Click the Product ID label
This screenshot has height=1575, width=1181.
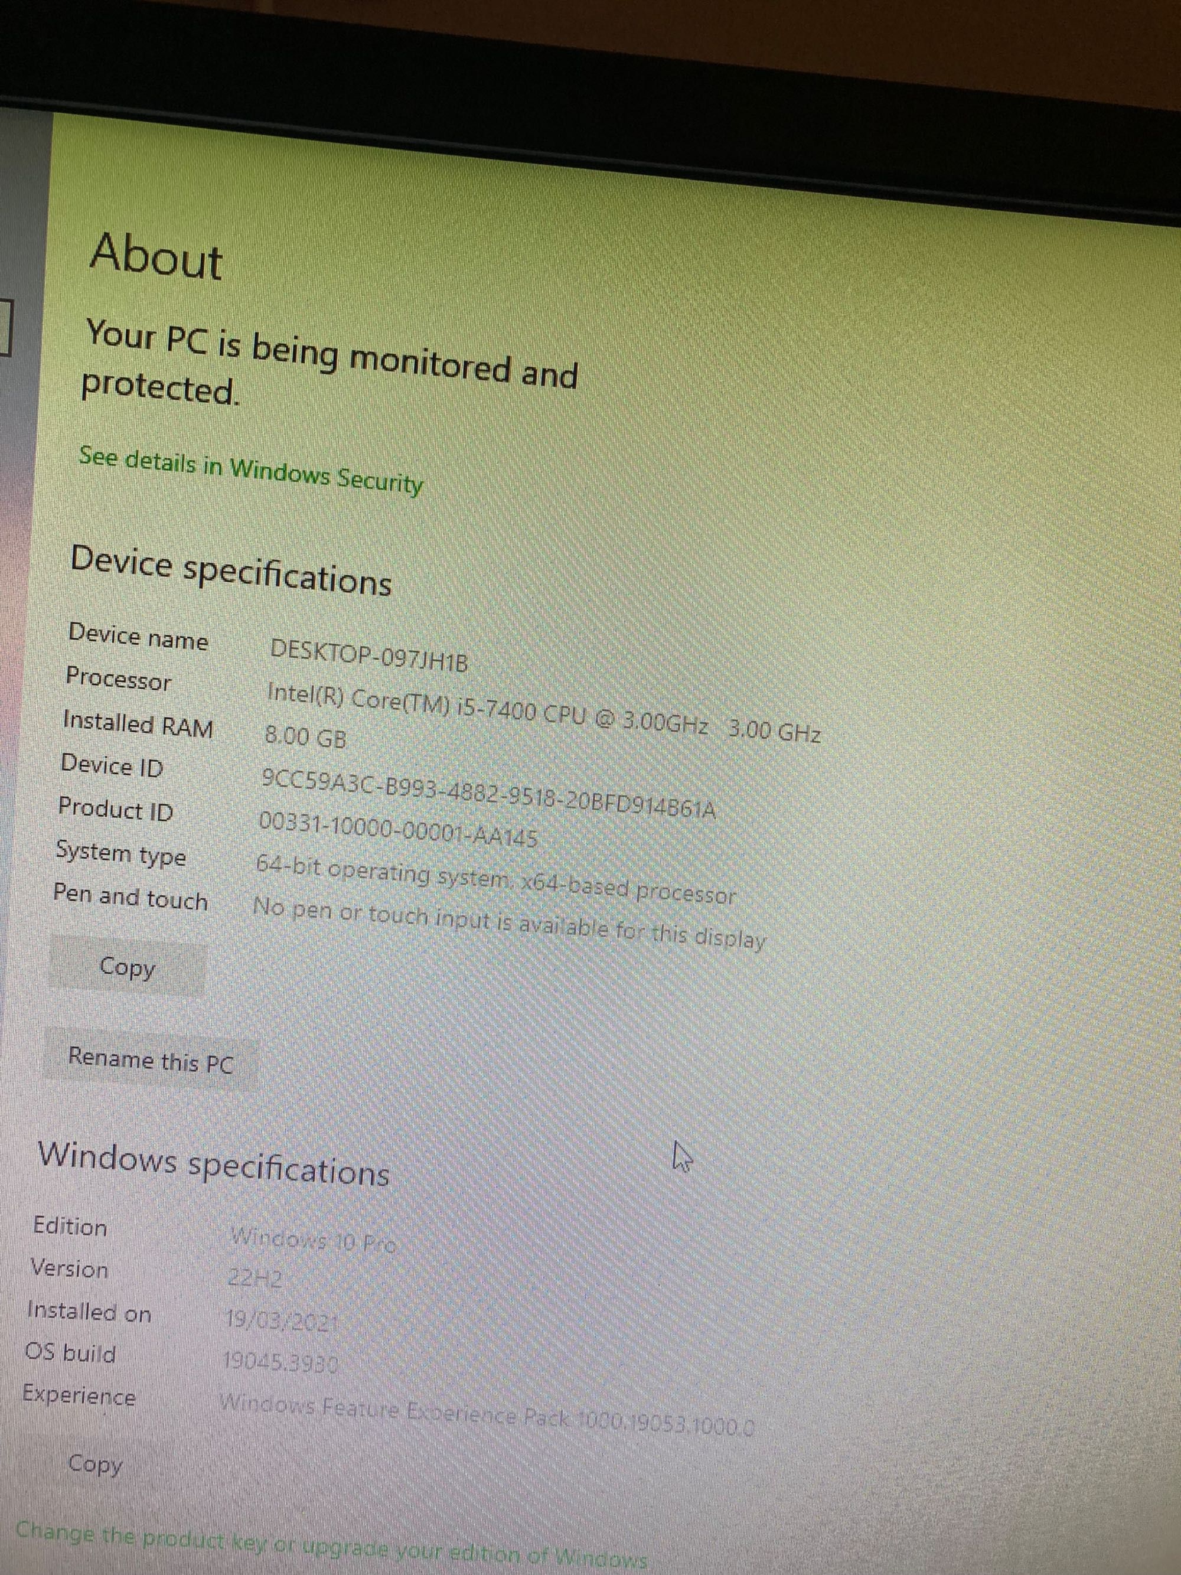pos(115,810)
